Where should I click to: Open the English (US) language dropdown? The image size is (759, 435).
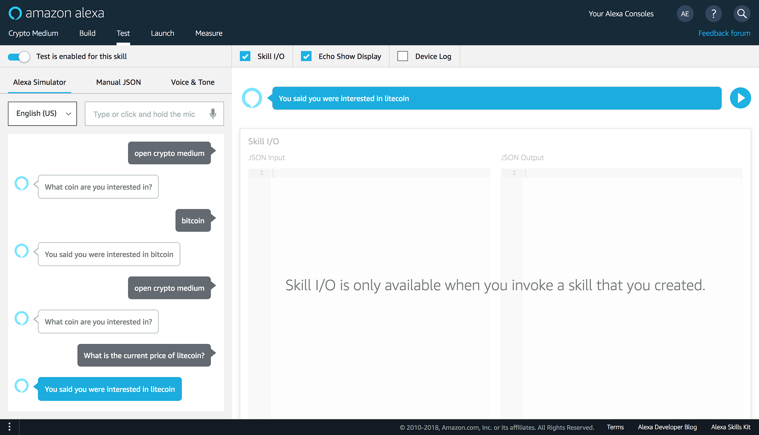(43, 114)
